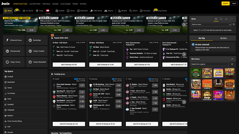Open Championship quick link tile
239x134 pixels.
(14, 51)
